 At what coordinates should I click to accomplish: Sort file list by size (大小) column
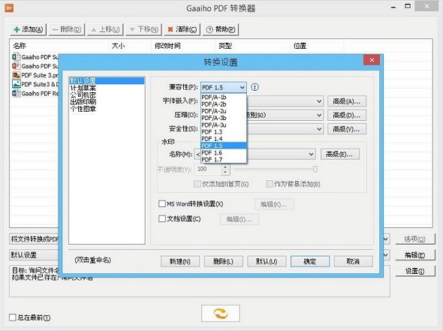pyautogui.click(x=130, y=46)
